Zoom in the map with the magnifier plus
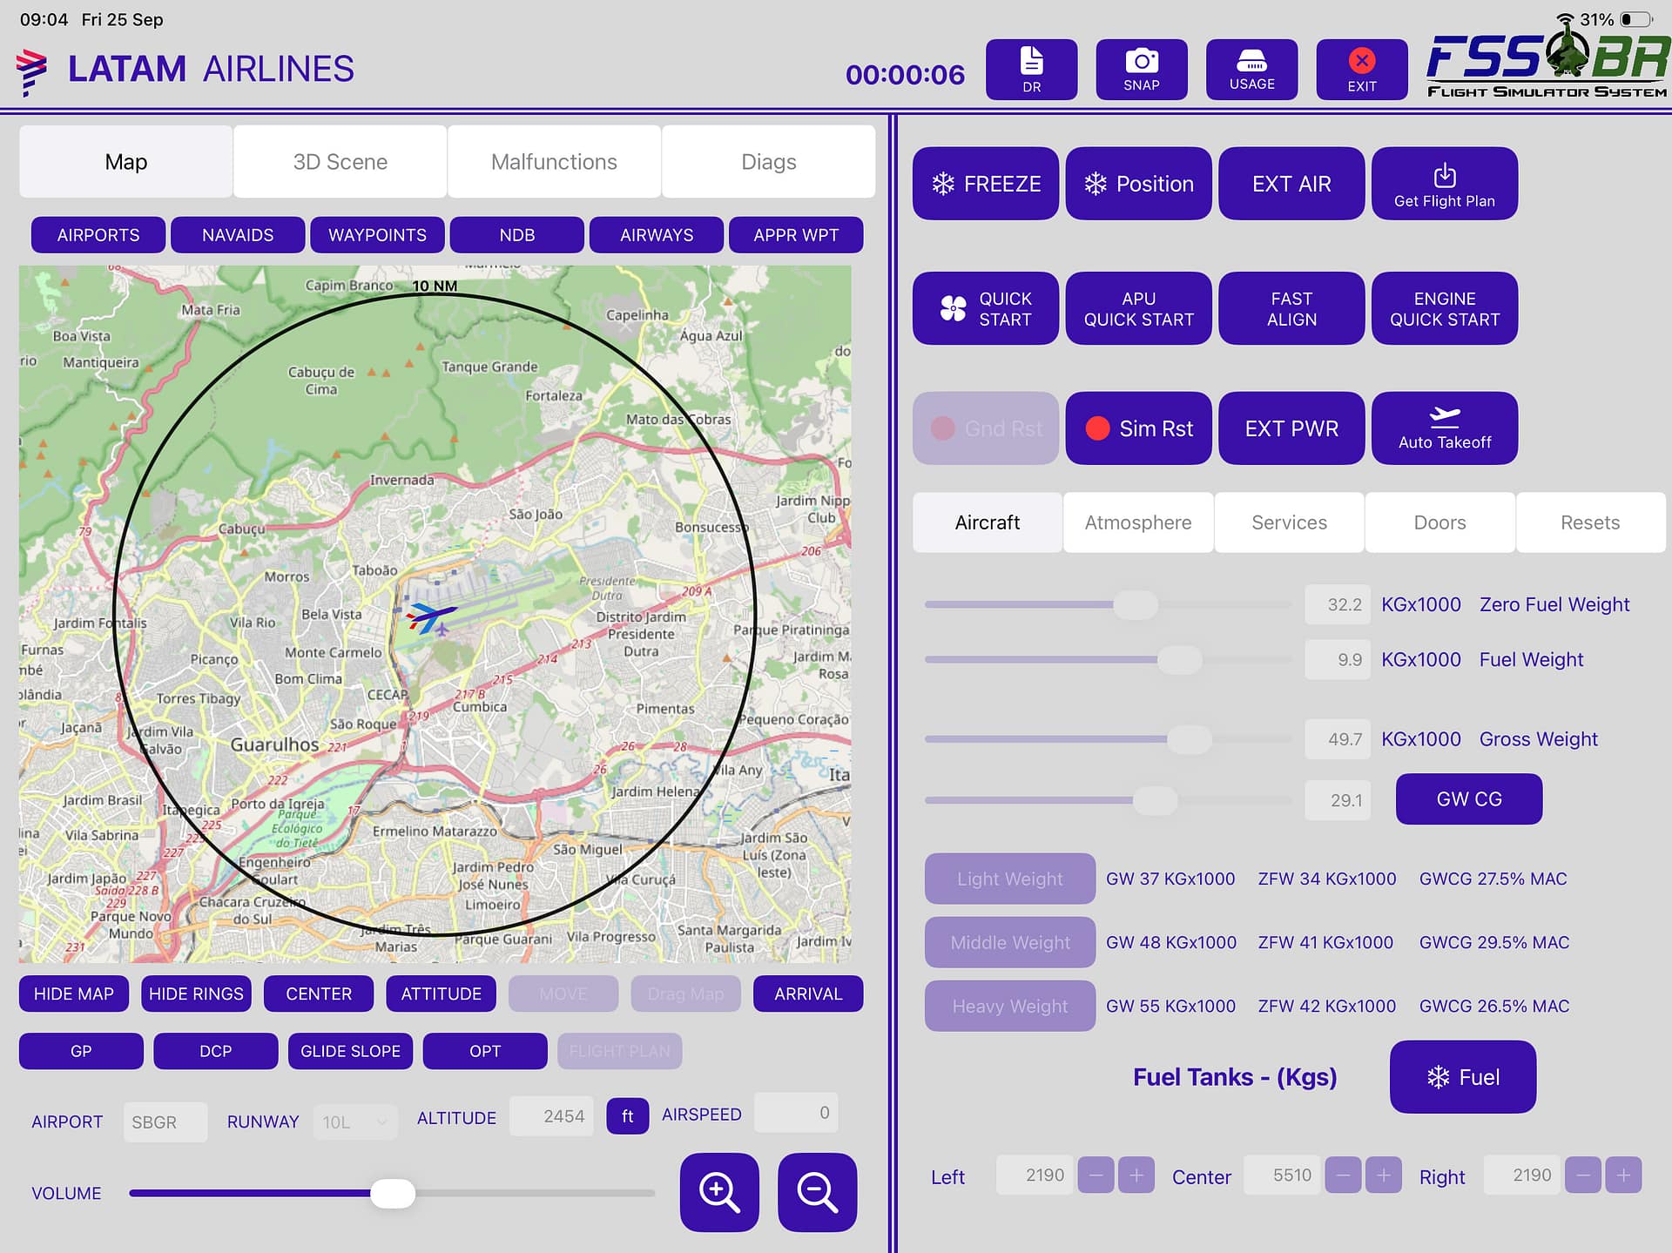The height and width of the screenshot is (1253, 1672). click(x=719, y=1192)
